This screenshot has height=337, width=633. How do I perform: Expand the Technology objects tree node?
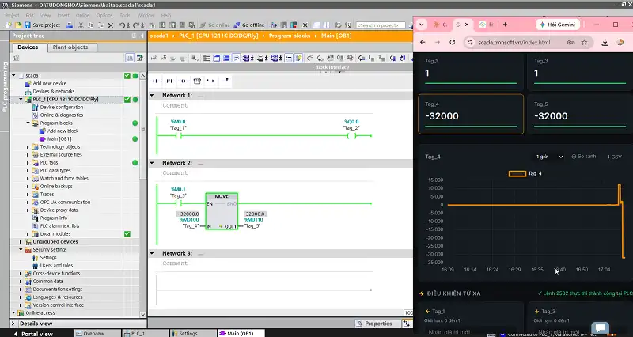click(28, 147)
